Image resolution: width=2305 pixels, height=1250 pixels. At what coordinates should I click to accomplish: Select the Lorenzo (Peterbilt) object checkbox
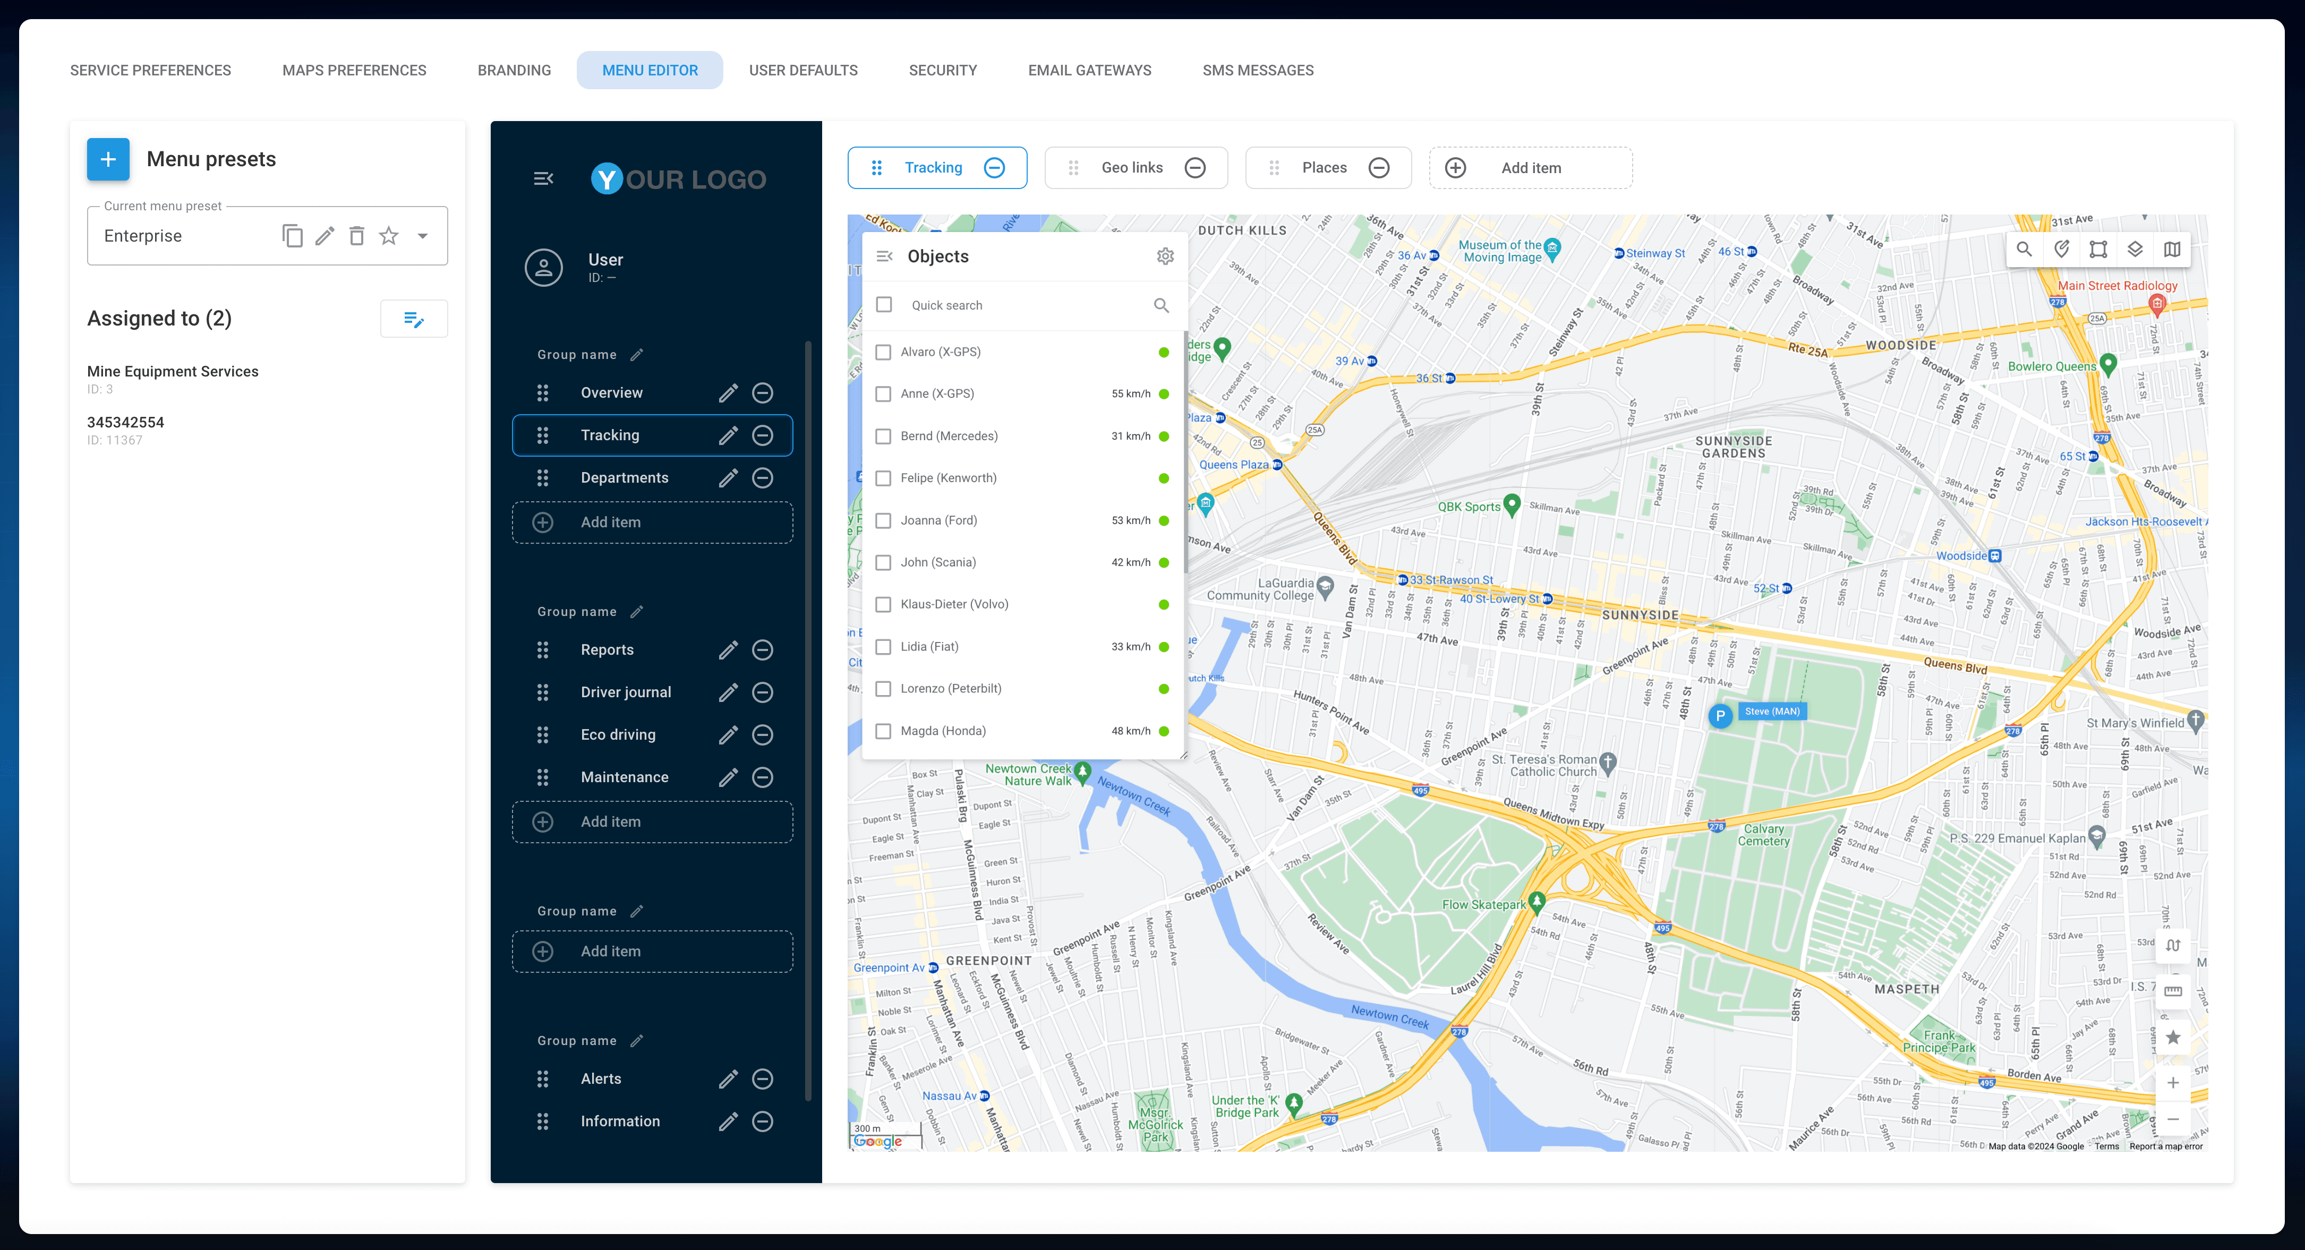click(884, 689)
